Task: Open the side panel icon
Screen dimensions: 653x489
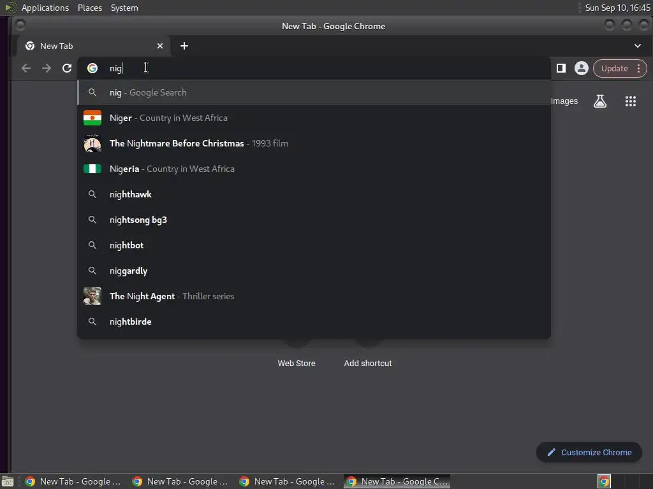Action: (561, 68)
